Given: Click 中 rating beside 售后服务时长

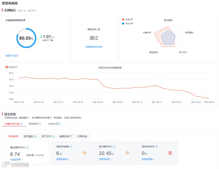Looking at the screenshot, I should point(127,153).
